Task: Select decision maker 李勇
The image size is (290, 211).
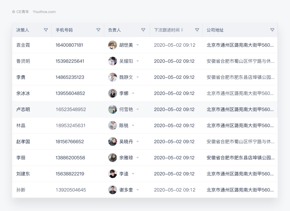Action: [x=21, y=77]
